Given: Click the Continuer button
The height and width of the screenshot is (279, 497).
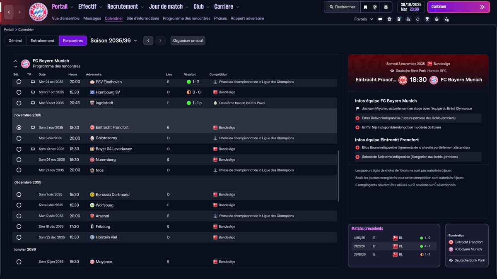Looking at the screenshot, I should point(458,7).
